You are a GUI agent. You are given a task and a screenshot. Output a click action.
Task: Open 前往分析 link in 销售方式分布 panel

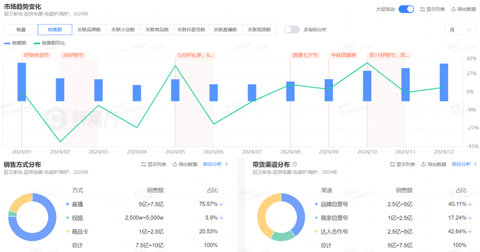(215, 164)
